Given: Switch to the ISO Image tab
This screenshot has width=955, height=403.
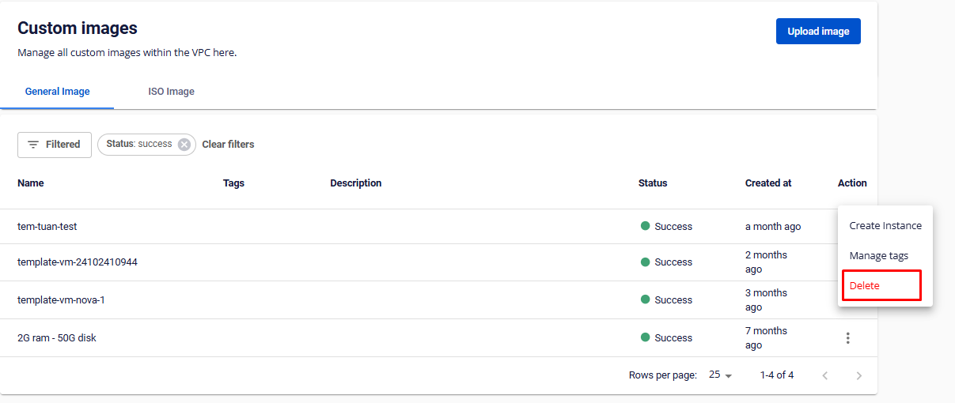Looking at the screenshot, I should click(x=171, y=92).
